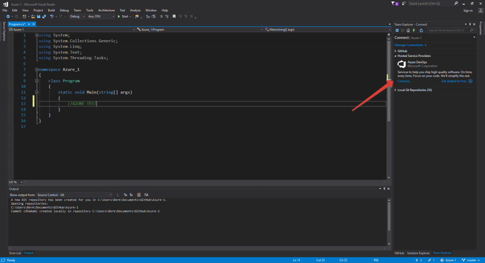Click the feedback icon beside Quick Launch
The width and height of the screenshot is (485, 263).
click(x=404, y=3)
